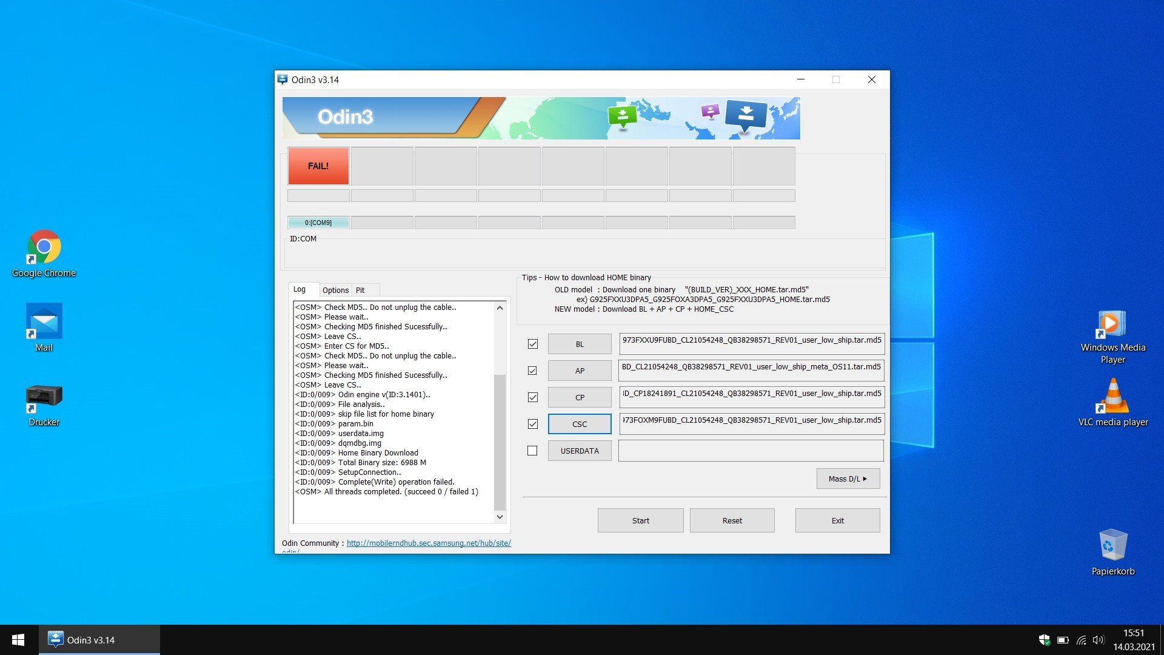Expand the Mass D/L menu button
1164x655 pixels.
pos(848,479)
